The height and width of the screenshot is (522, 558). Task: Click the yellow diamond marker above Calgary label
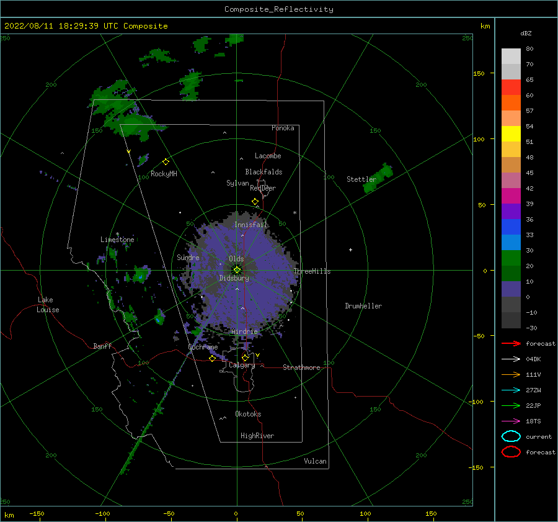coord(245,358)
